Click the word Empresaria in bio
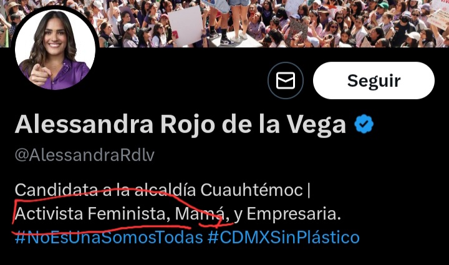The width and height of the screenshot is (449, 265). (x=294, y=214)
